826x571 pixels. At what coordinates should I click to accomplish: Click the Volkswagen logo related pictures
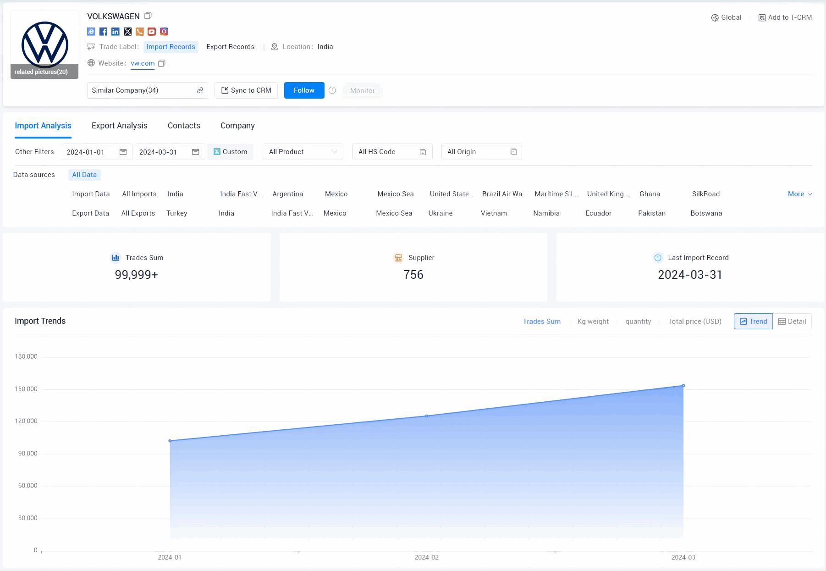[x=44, y=45]
